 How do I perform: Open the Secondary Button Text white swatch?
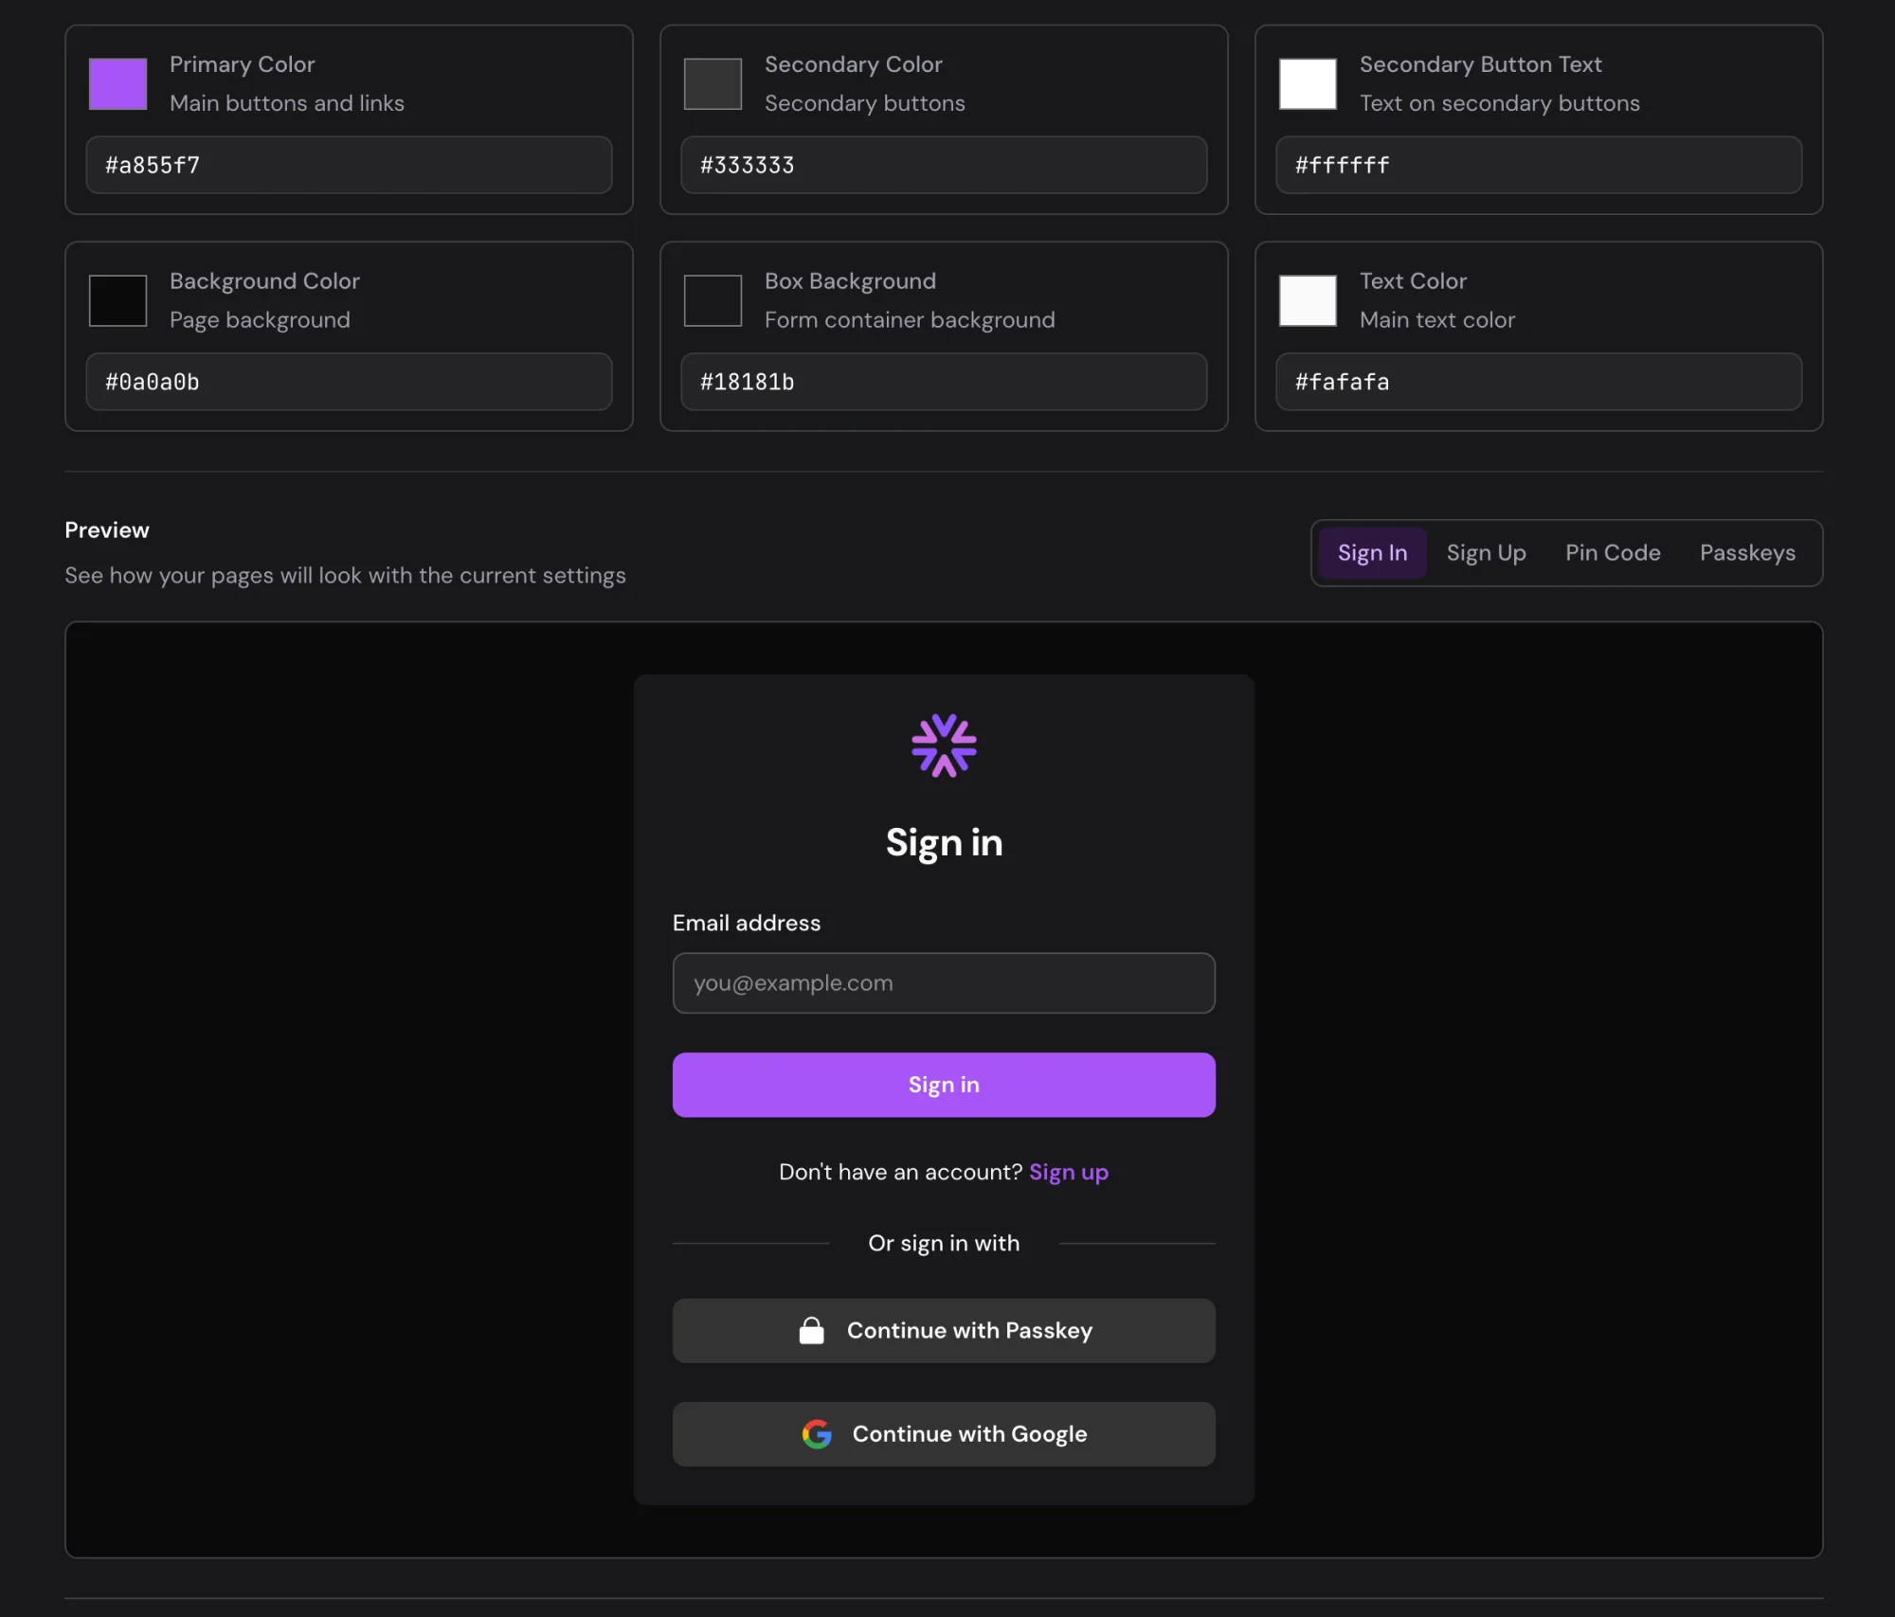click(x=1308, y=83)
